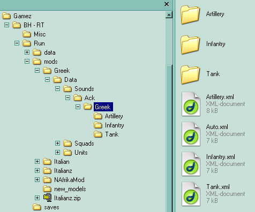Screen dimensions: 255x212
Task: Open the large Tank folder icon
Action: [x=190, y=74]
